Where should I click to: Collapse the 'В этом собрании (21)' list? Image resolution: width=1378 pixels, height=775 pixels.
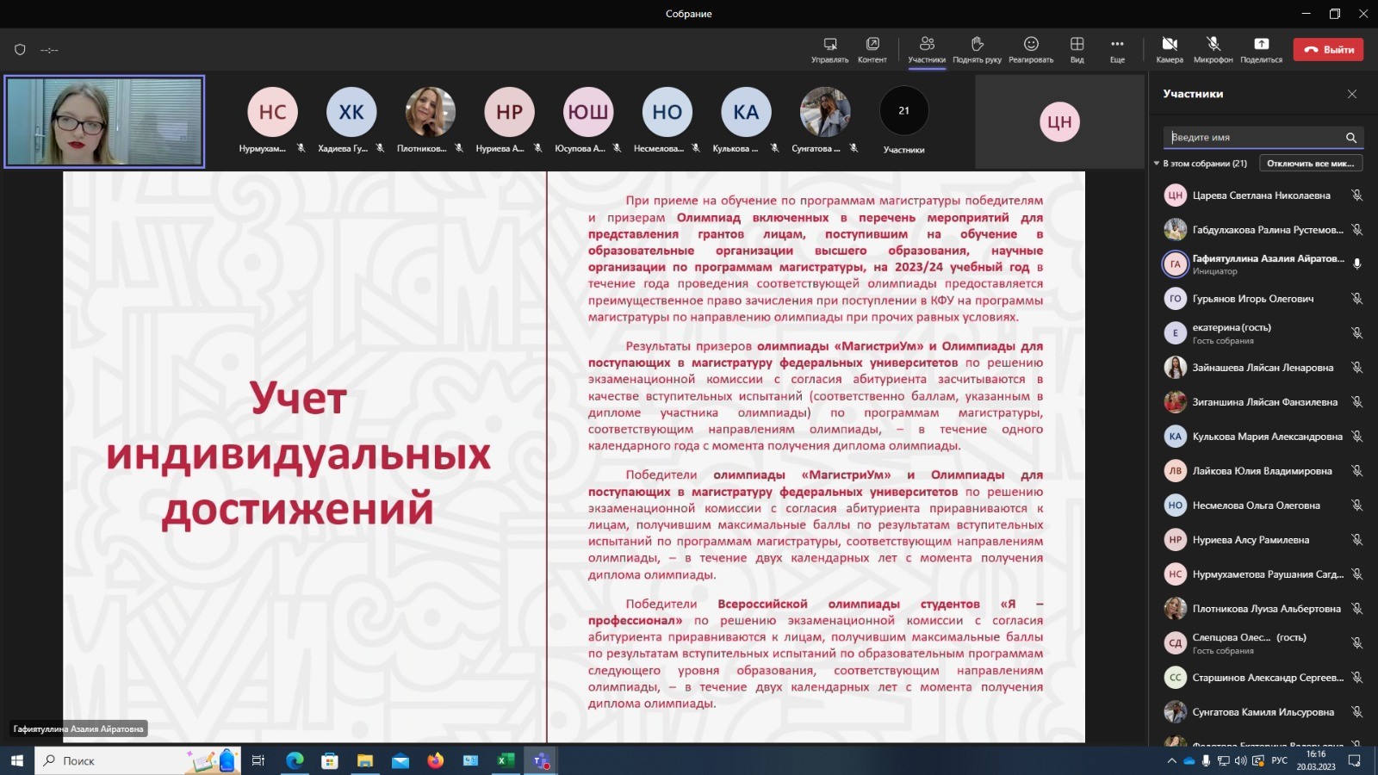(1157, 164)
